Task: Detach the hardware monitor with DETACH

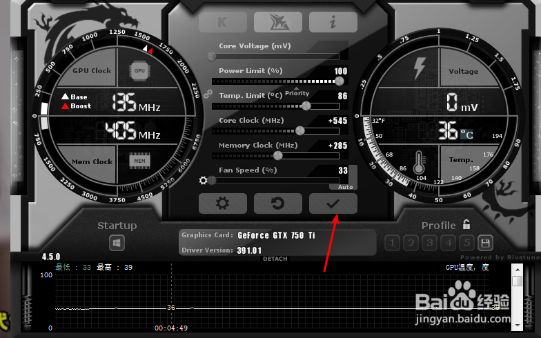Action: tap(275, 259)
